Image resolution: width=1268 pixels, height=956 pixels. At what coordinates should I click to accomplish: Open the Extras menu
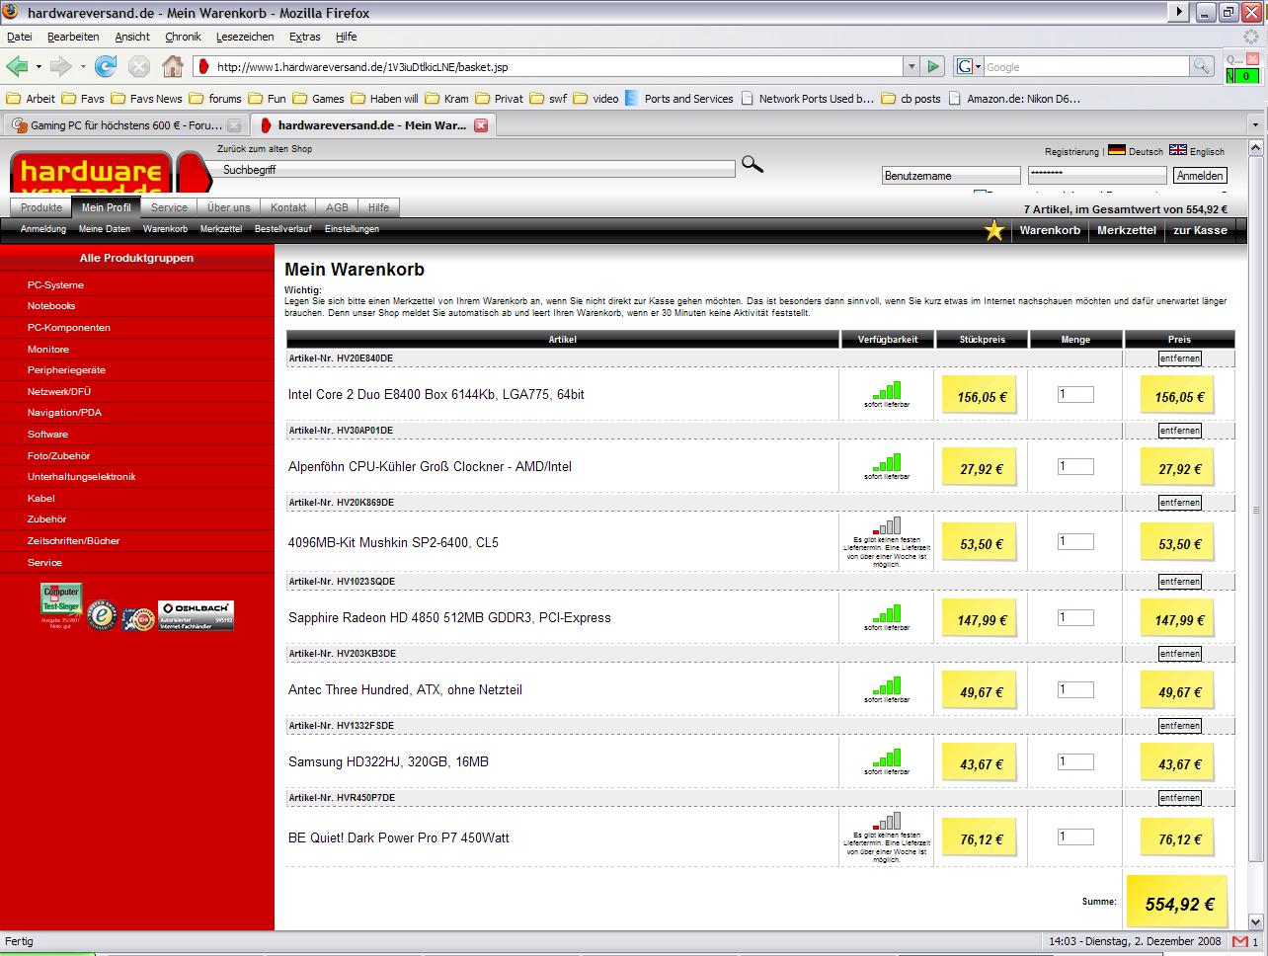click(304, 37)
